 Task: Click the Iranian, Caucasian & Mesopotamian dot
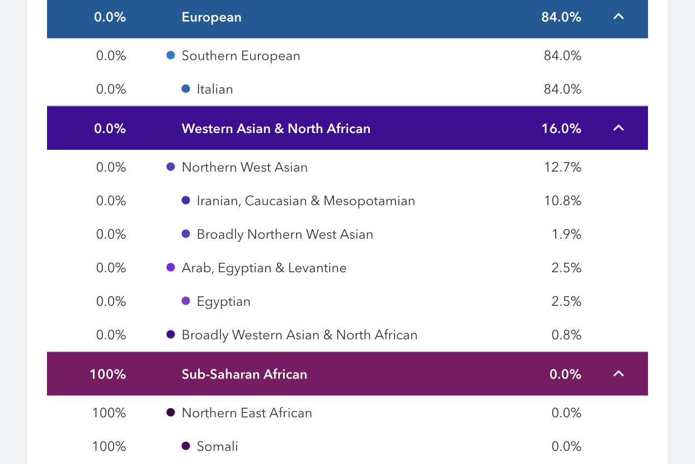pyautogui.click(x=186, y=200)
